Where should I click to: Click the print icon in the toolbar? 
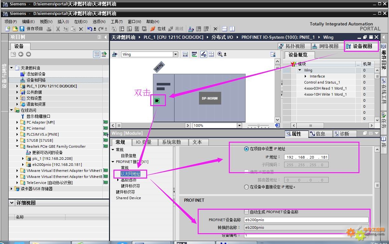tap(49, 29)
